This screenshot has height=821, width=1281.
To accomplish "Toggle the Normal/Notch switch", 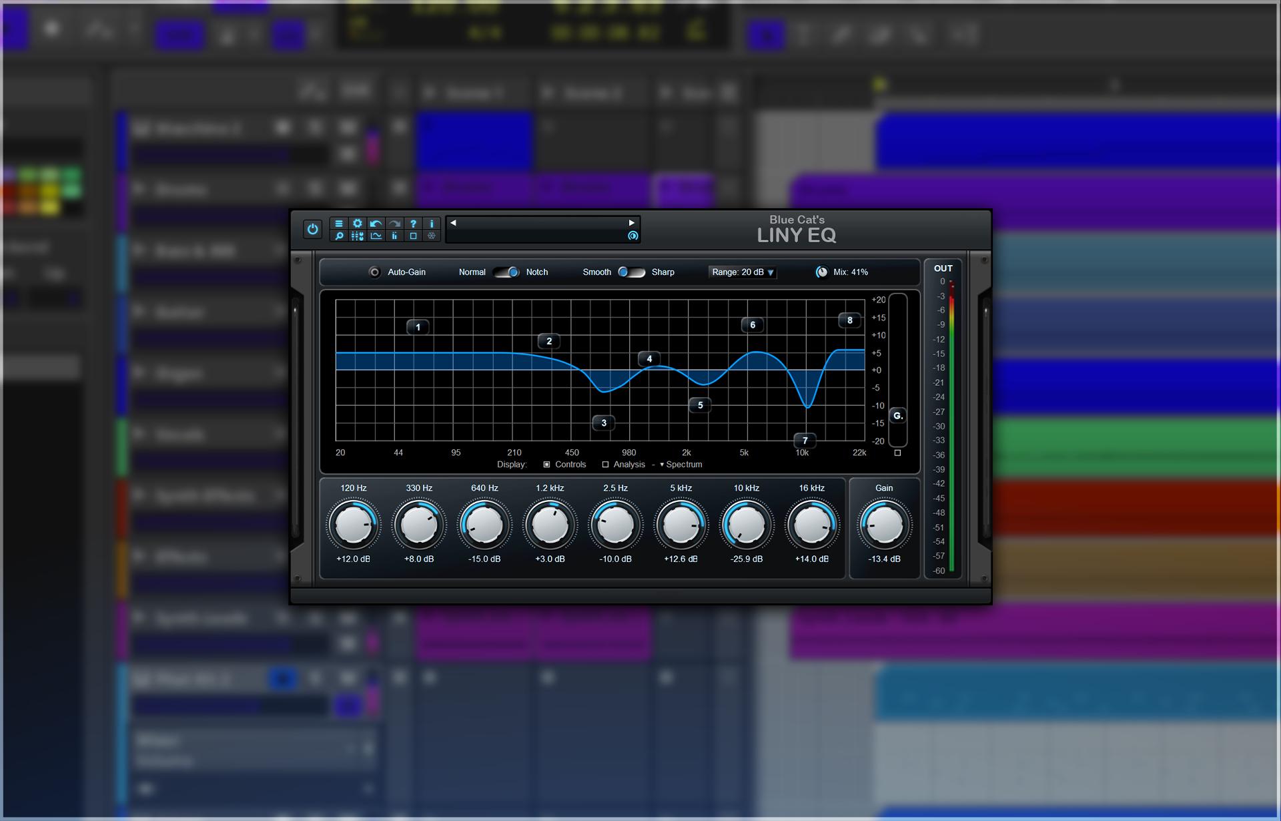I will 506,272.
